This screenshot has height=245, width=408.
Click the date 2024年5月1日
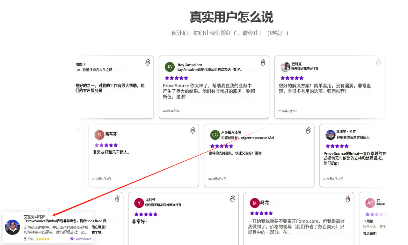[217, 179]
